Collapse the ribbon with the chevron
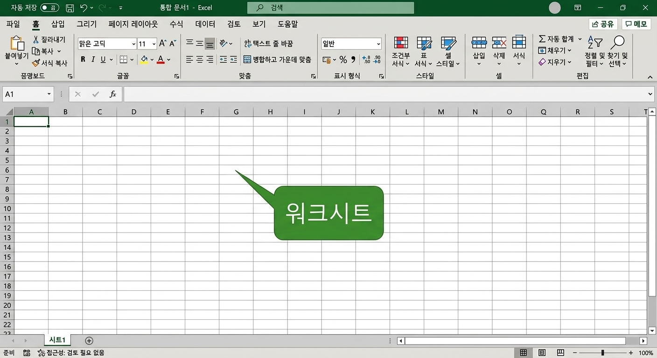 pyautogui.click(x=650, y=77)
